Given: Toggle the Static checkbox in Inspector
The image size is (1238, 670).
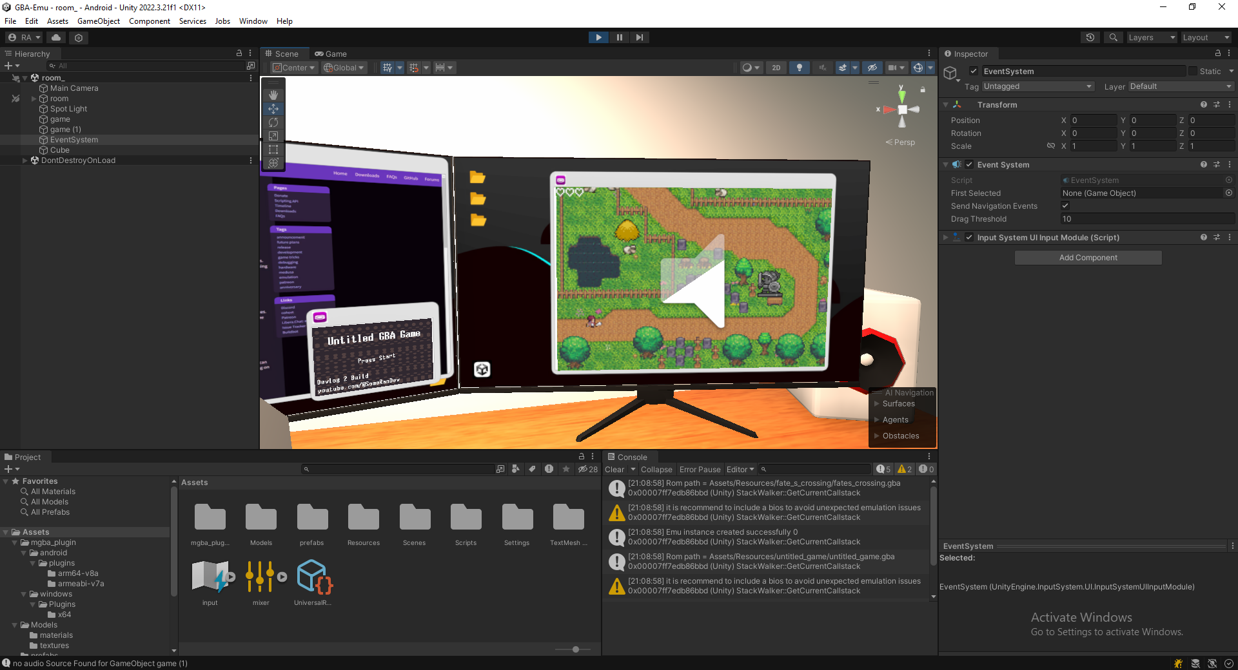Looking at the screenshot, I should point(1193,72).
